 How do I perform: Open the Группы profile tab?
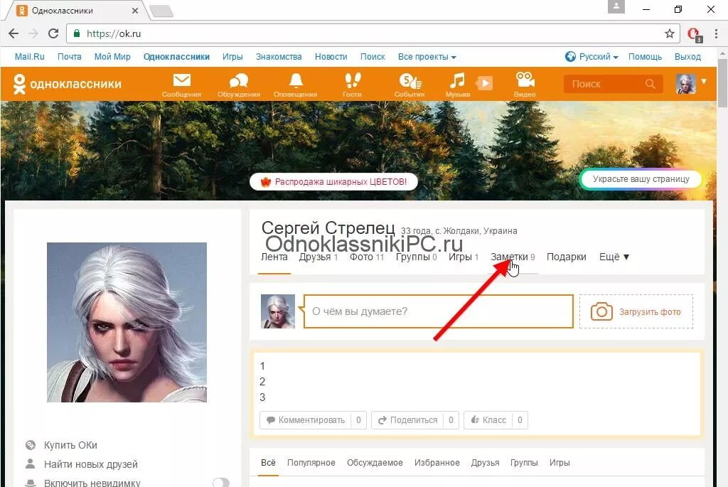tap(416, 257)
